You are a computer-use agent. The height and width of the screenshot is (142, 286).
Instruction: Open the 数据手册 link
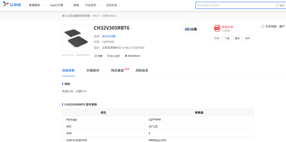227,27
